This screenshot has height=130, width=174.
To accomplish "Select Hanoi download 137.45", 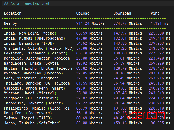I will 120,93.
